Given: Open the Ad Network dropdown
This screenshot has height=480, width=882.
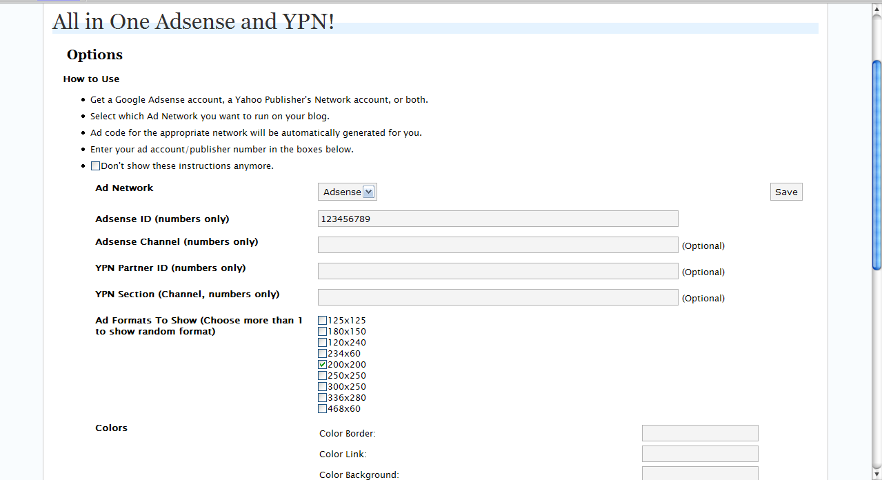Looking at the screenshot, I should click(347, 192).
